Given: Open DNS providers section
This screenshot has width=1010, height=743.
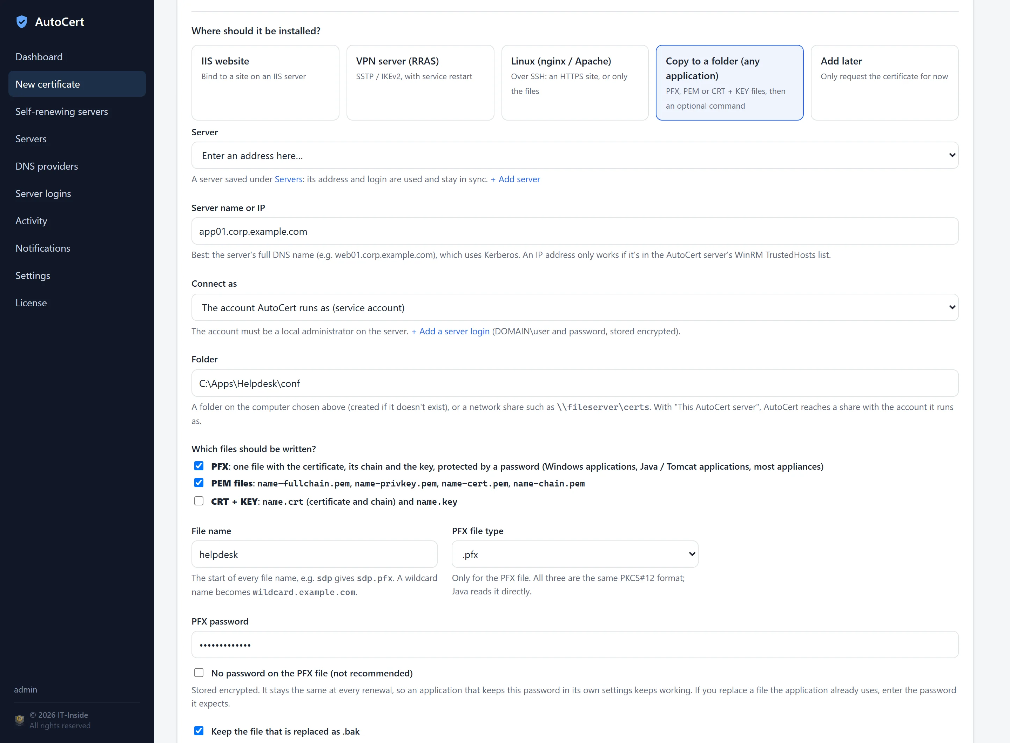Looking at the screenshot, I should point(77,166).
